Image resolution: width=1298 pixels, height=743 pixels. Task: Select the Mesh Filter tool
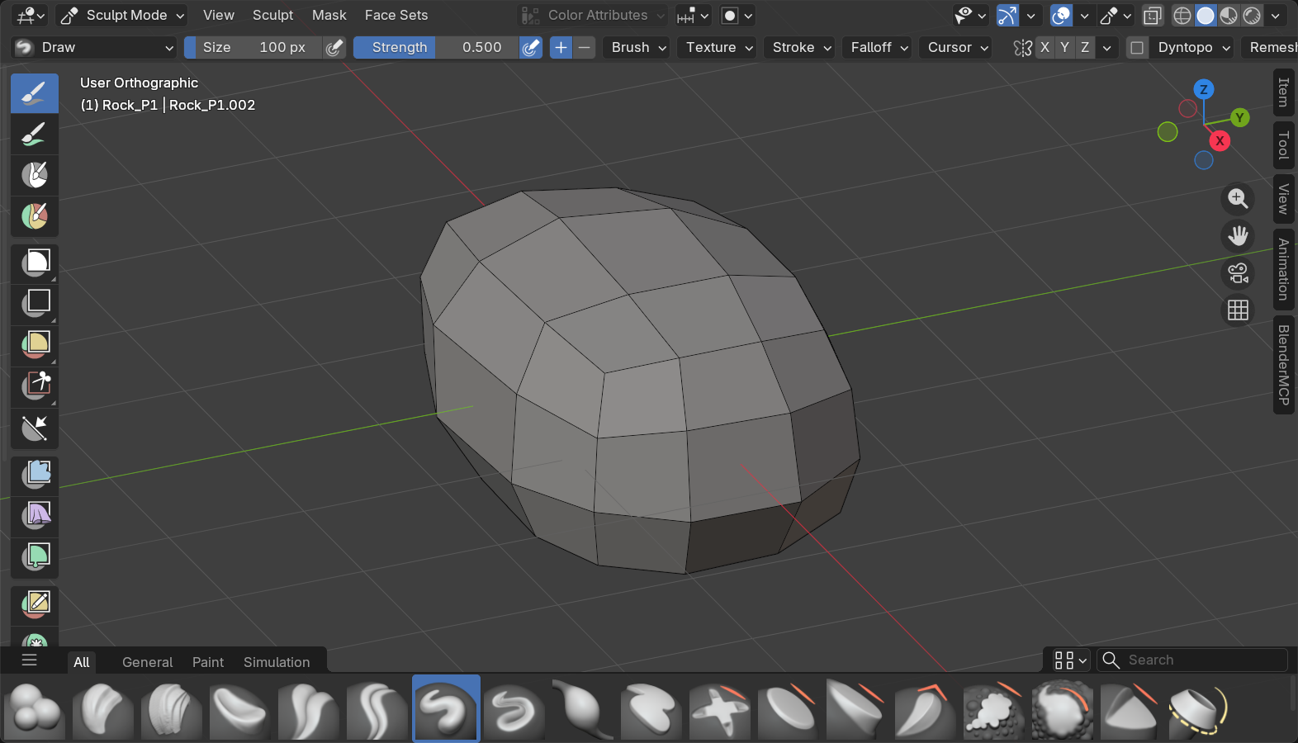35,476
